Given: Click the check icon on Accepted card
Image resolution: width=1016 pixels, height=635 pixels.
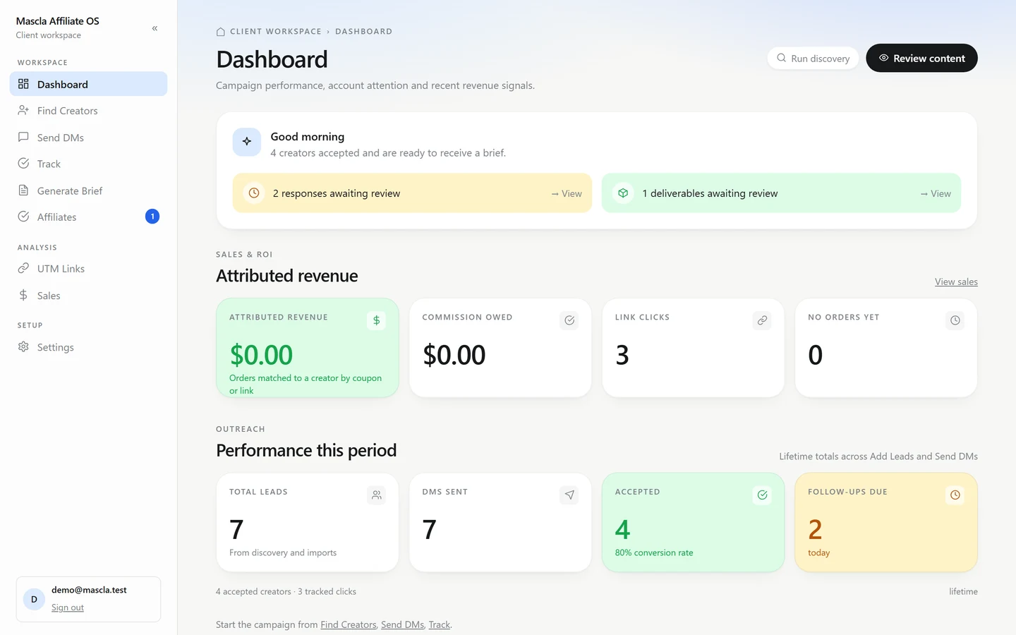Looking at the screenshot, I should tap(762, 495).
